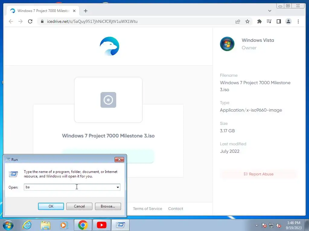This screenshot has width=309, height=231.
Task: Expand Chrome tab search chevron
Action: point(269,11)
